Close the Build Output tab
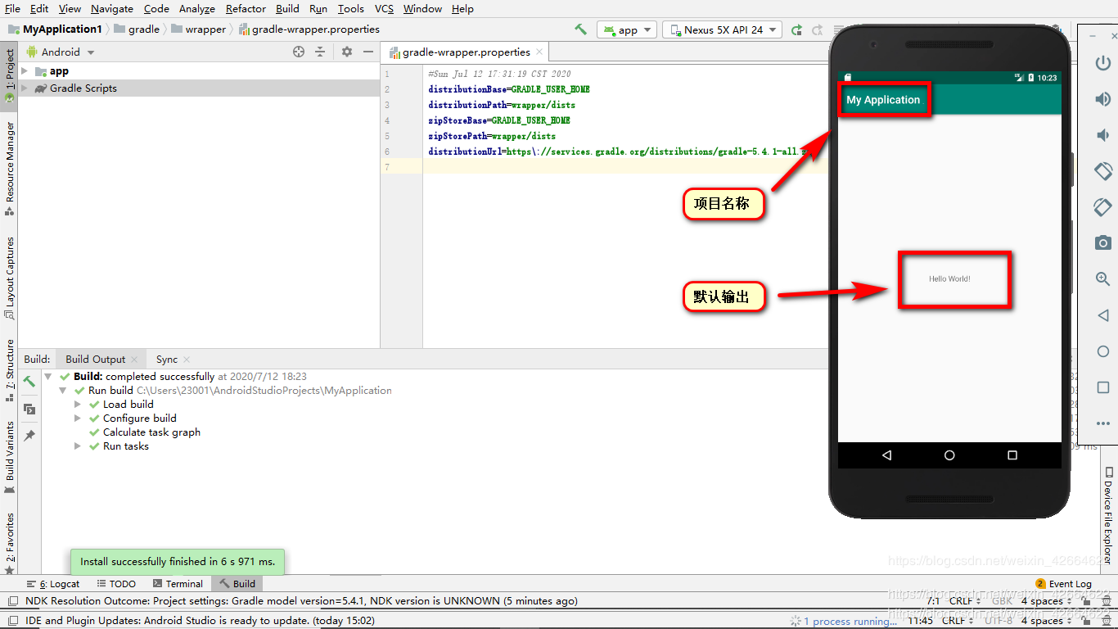This screenshot has width=1118, height=629. click(134, 360)
